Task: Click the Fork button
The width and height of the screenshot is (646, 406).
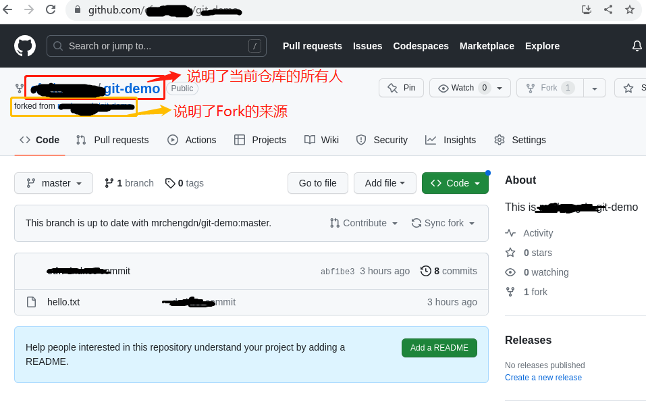Action: pos(550,88)
